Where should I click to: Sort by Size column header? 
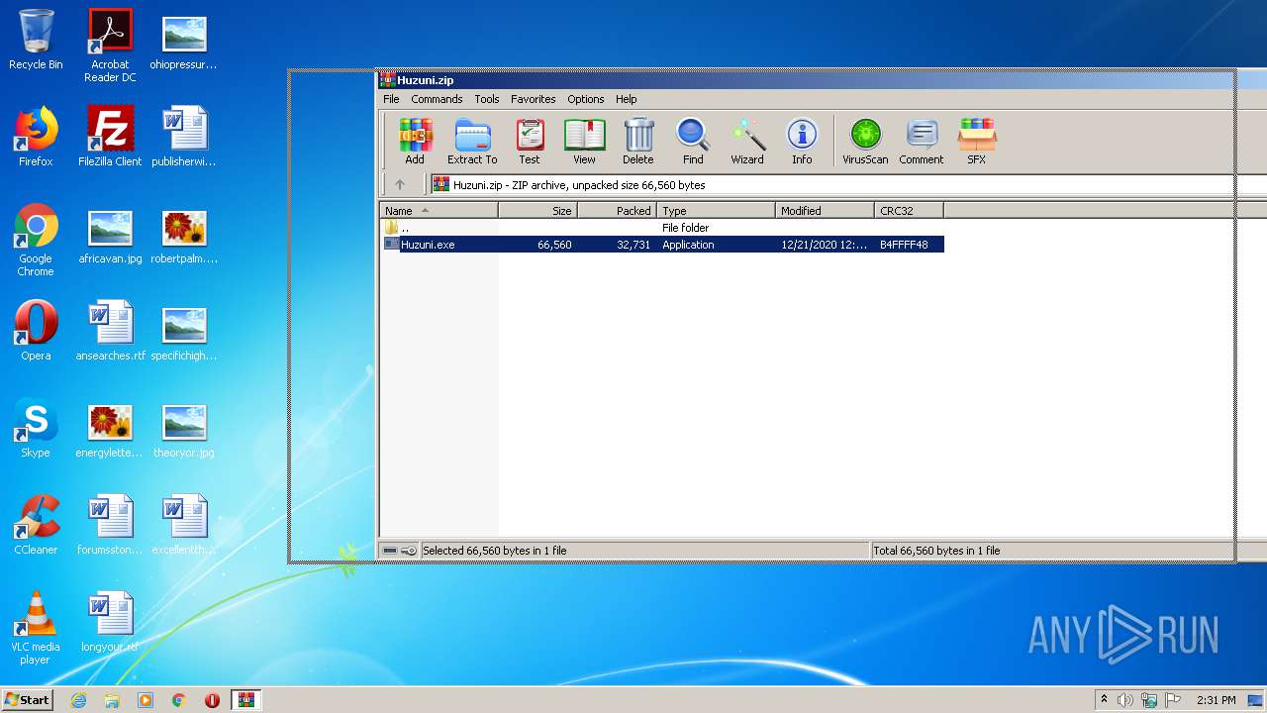click(538, 211)
